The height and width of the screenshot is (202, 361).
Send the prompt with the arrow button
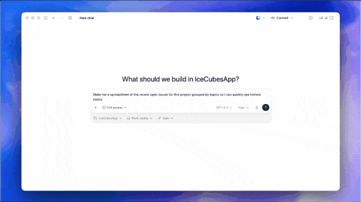[x=266, y=107]
